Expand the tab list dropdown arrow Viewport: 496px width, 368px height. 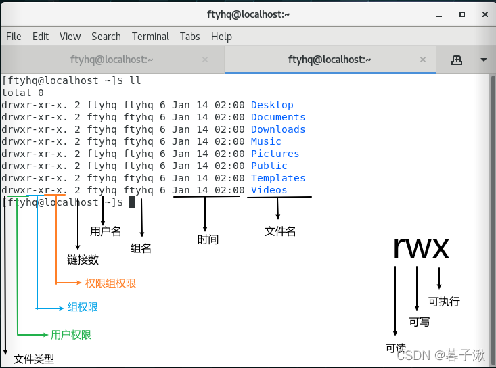[x=484, y=60]
